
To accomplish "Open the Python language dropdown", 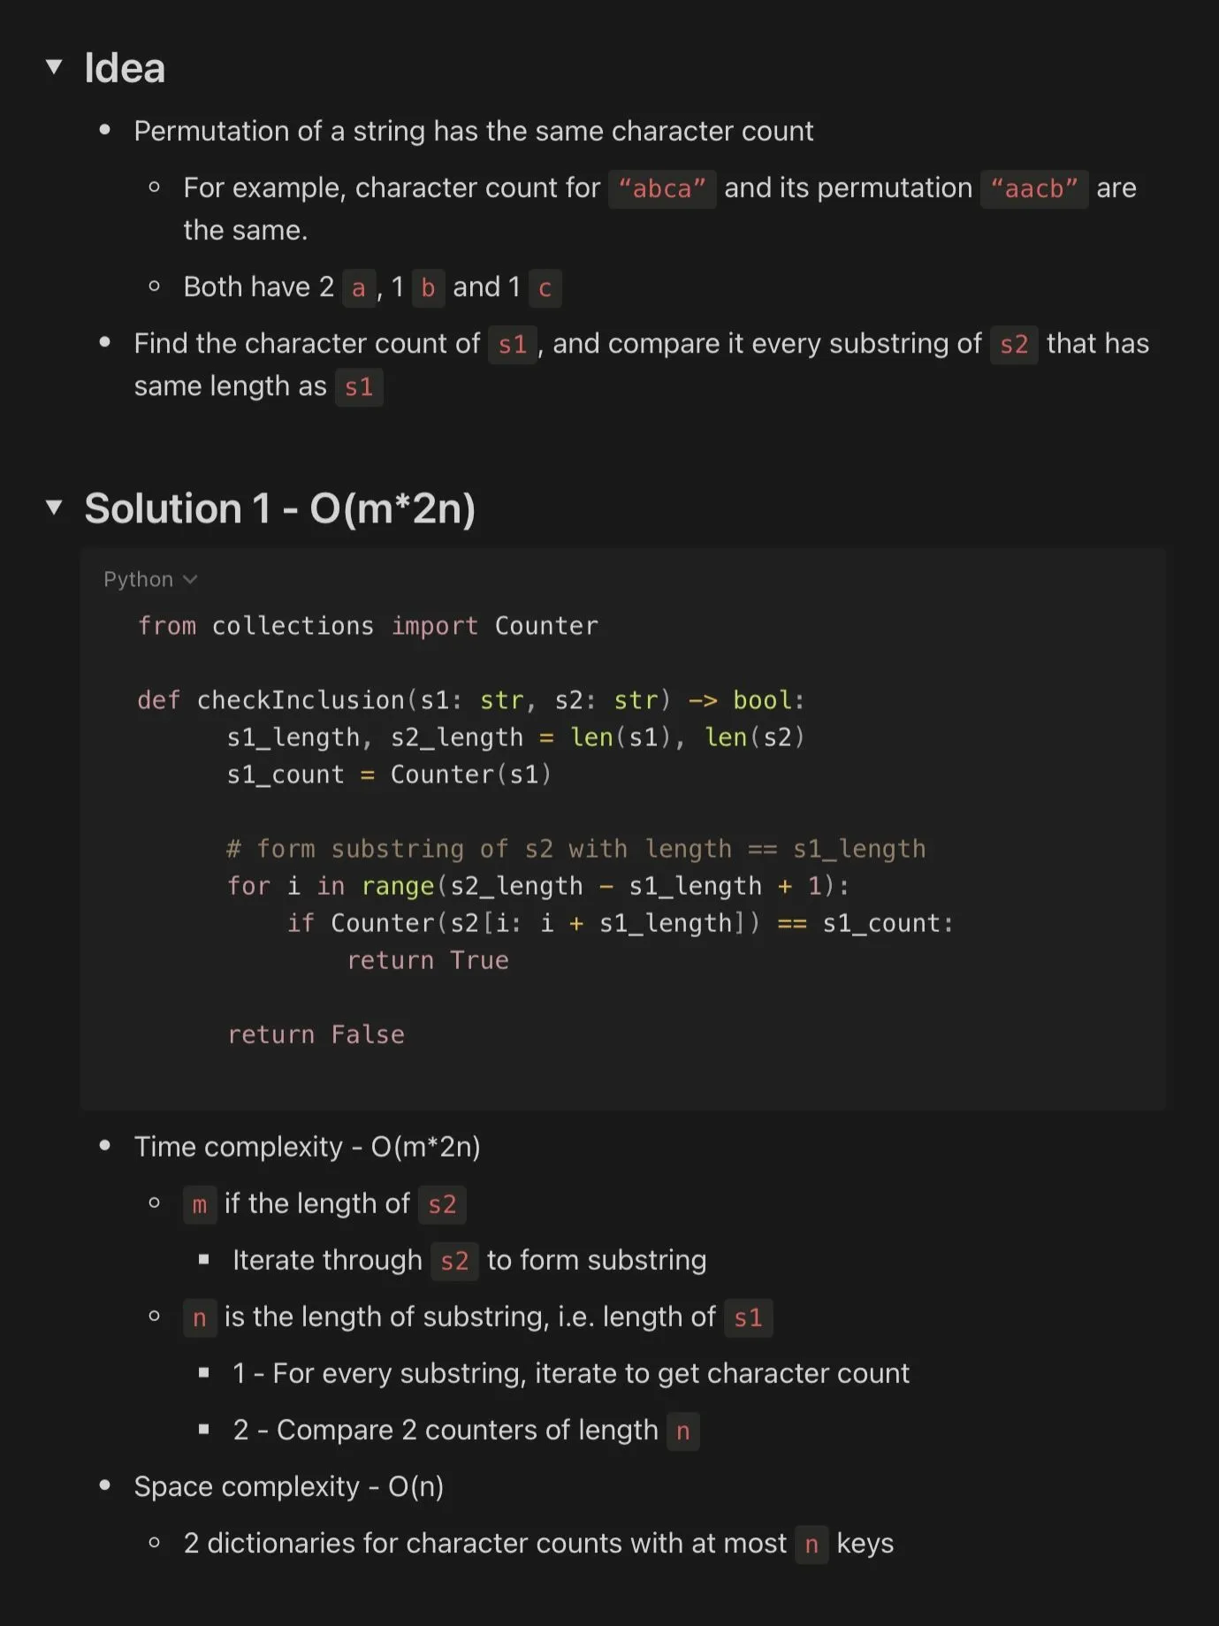I will coord(150,579).
